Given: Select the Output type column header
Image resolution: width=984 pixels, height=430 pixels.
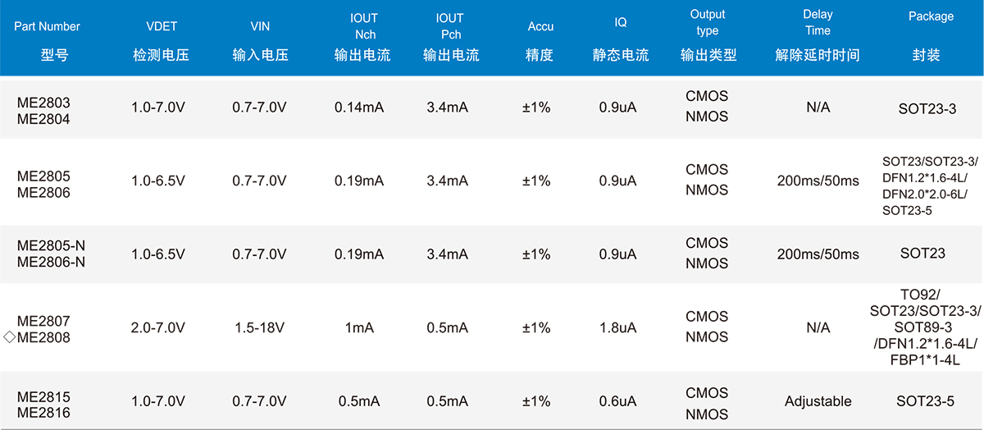Looking at the screenshot, I should coord(708,37).
